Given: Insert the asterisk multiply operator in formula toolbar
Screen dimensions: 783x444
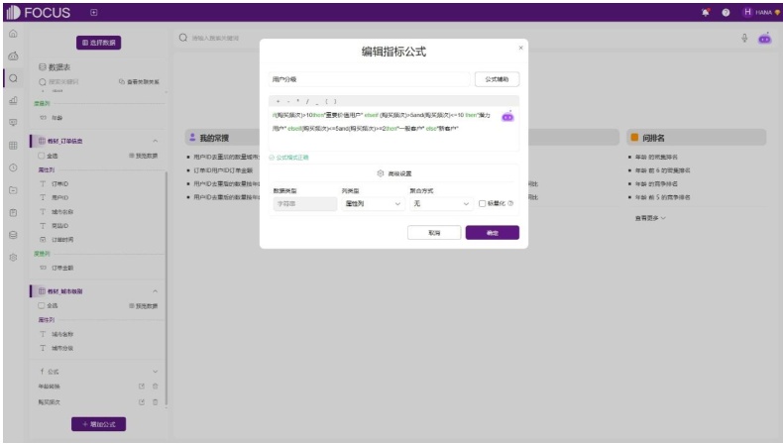Looking at the screenshot, I should tap(297, 101).
